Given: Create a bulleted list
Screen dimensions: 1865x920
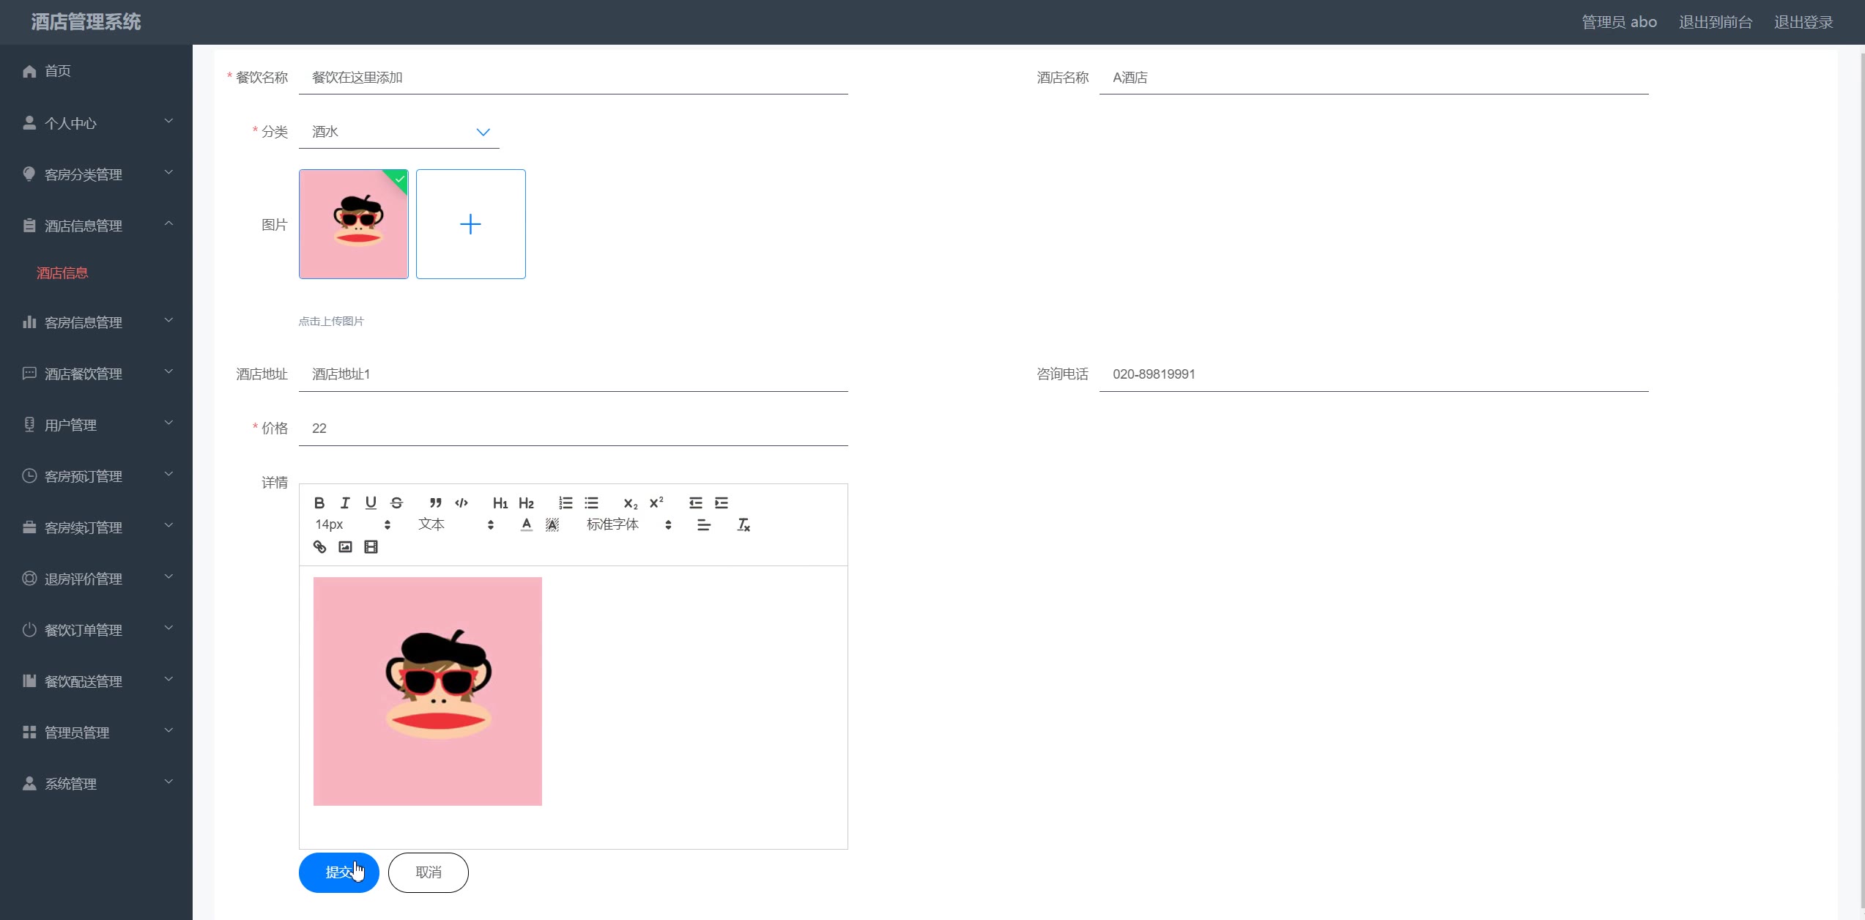Looking at the screenshot, I should tap(591, 502).
